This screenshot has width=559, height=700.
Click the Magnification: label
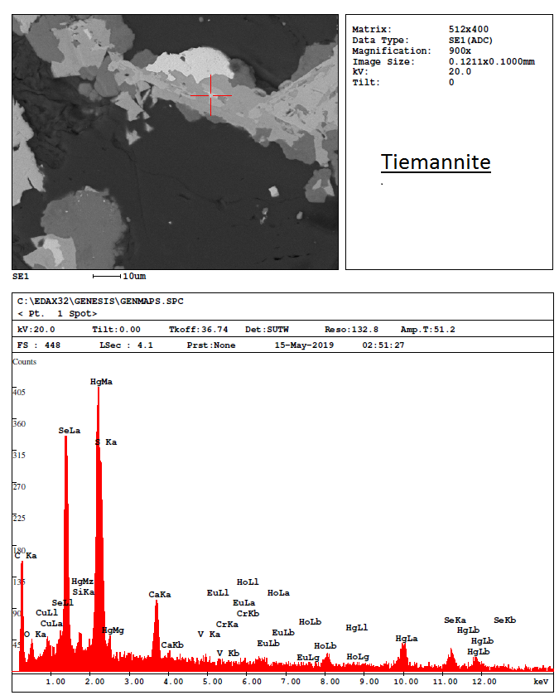pos(392,51)
